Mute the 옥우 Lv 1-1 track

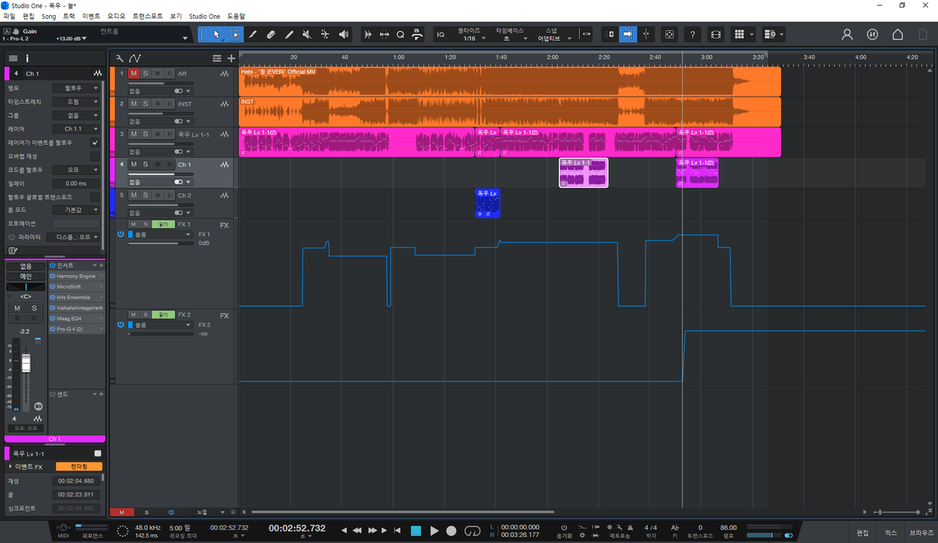click(x=133, y=133)
